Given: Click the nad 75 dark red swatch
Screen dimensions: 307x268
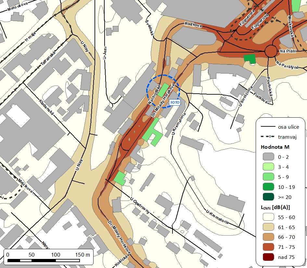Looking at the screenshot, I should [268, 257].
